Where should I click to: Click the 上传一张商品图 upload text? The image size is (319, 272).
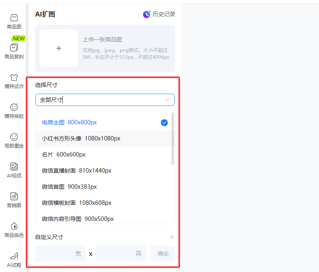point(102,39)
